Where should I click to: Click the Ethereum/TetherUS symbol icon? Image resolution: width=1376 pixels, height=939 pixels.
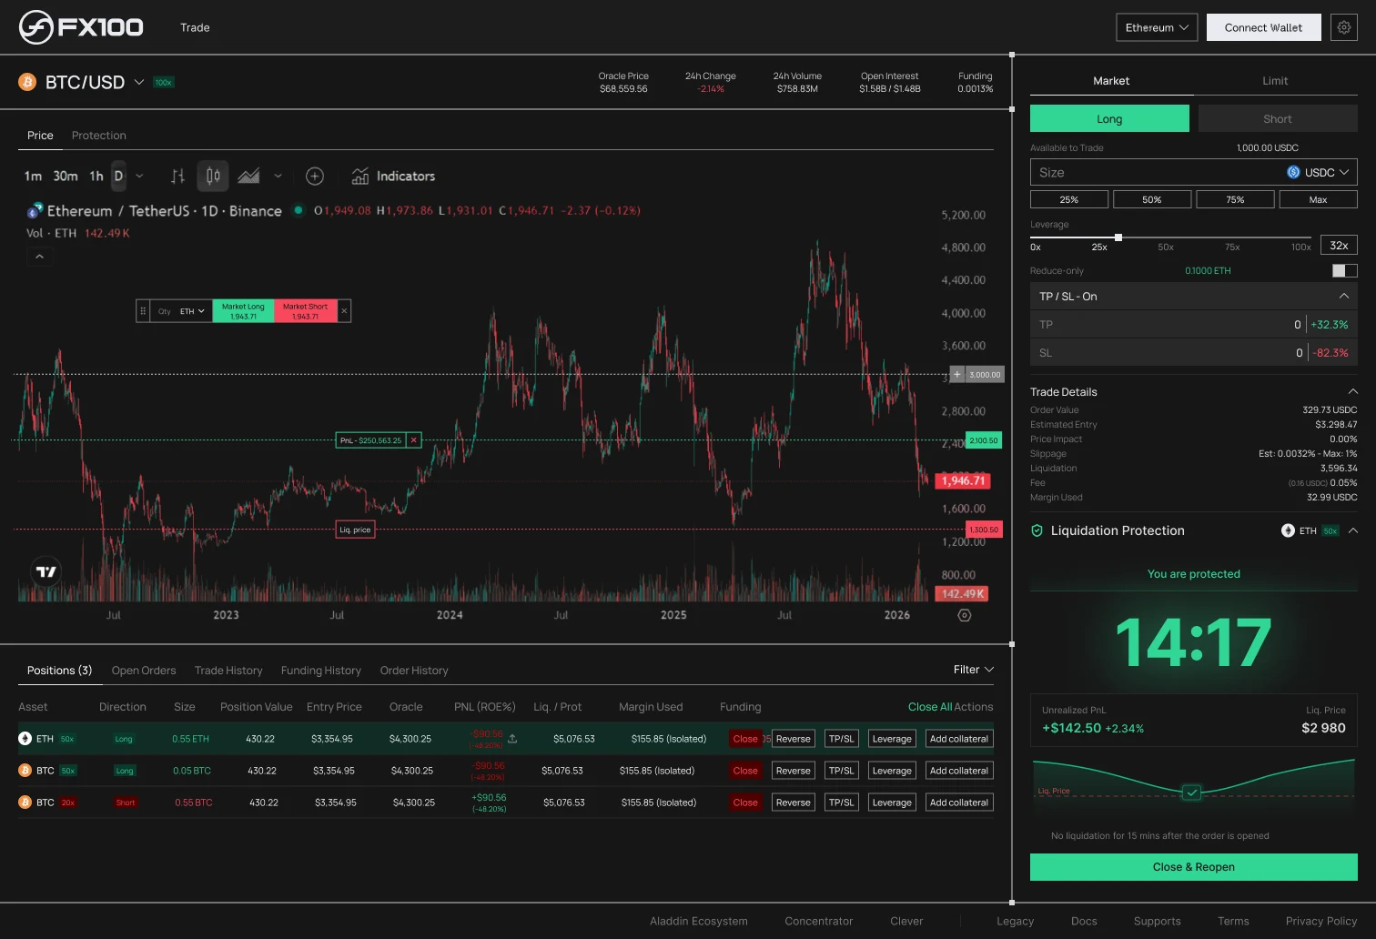pyautogui.click(x=35, y=210)
